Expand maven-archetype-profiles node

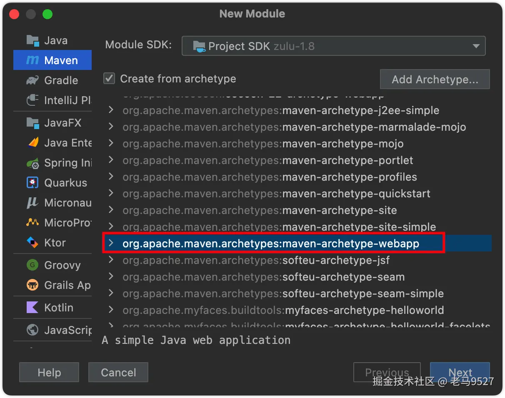pos(111,177)
